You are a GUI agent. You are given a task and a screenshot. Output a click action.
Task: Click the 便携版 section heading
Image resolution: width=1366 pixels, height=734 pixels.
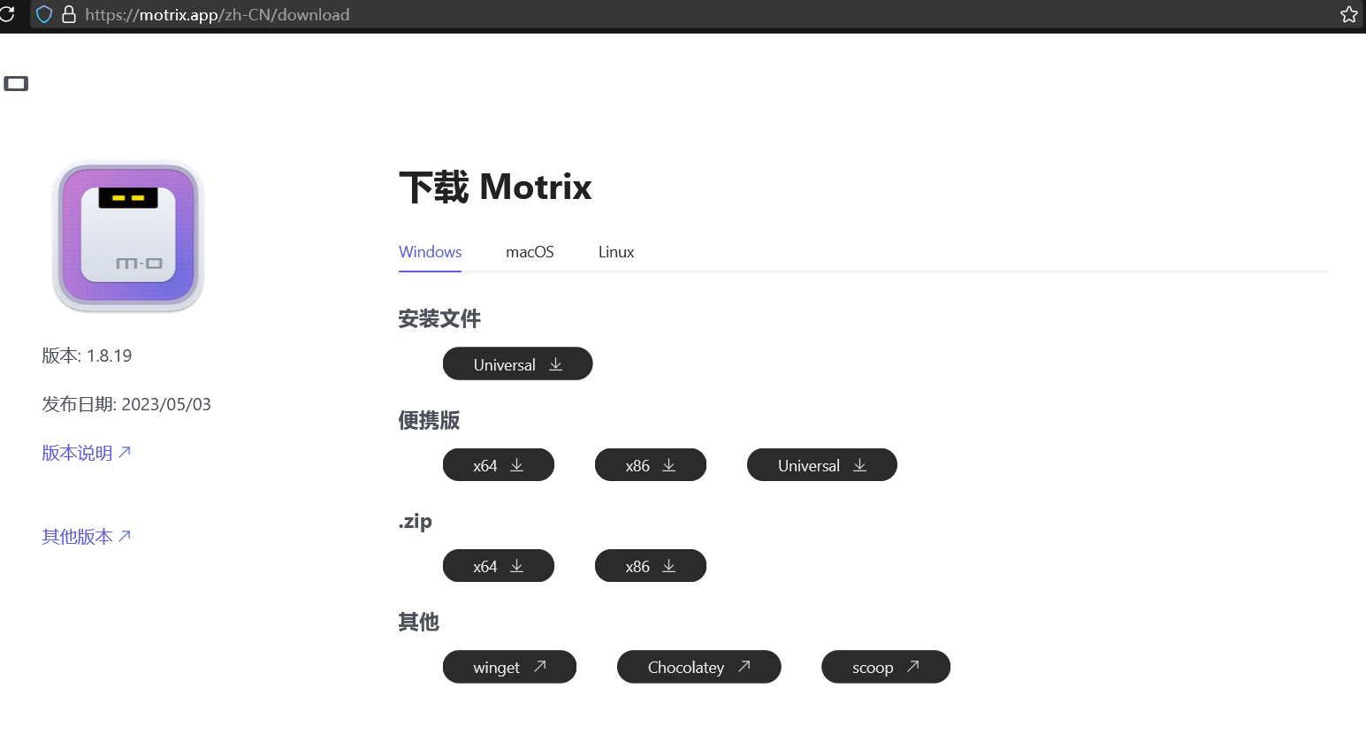(x=429, y=420)
